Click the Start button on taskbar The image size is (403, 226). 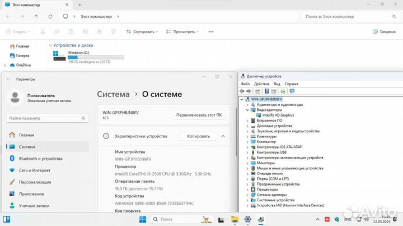(x=143, y=219)
